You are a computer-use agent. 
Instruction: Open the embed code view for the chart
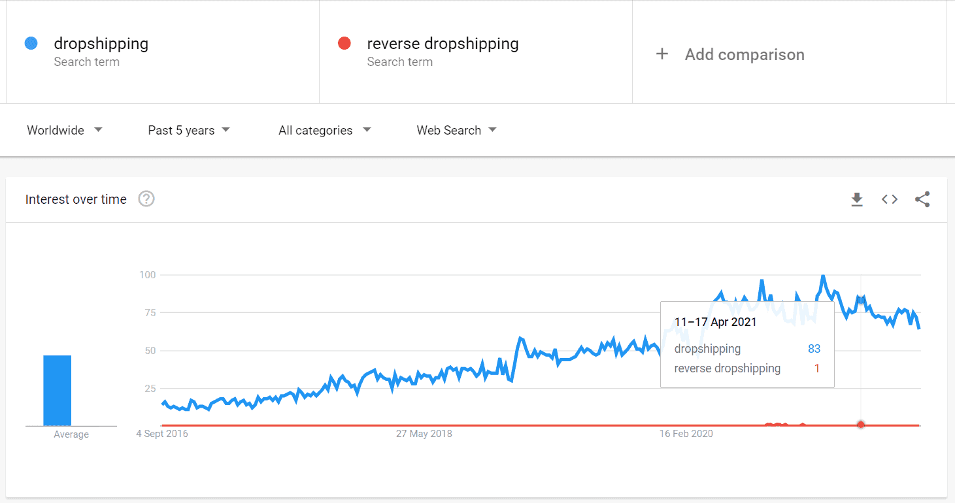889,199
